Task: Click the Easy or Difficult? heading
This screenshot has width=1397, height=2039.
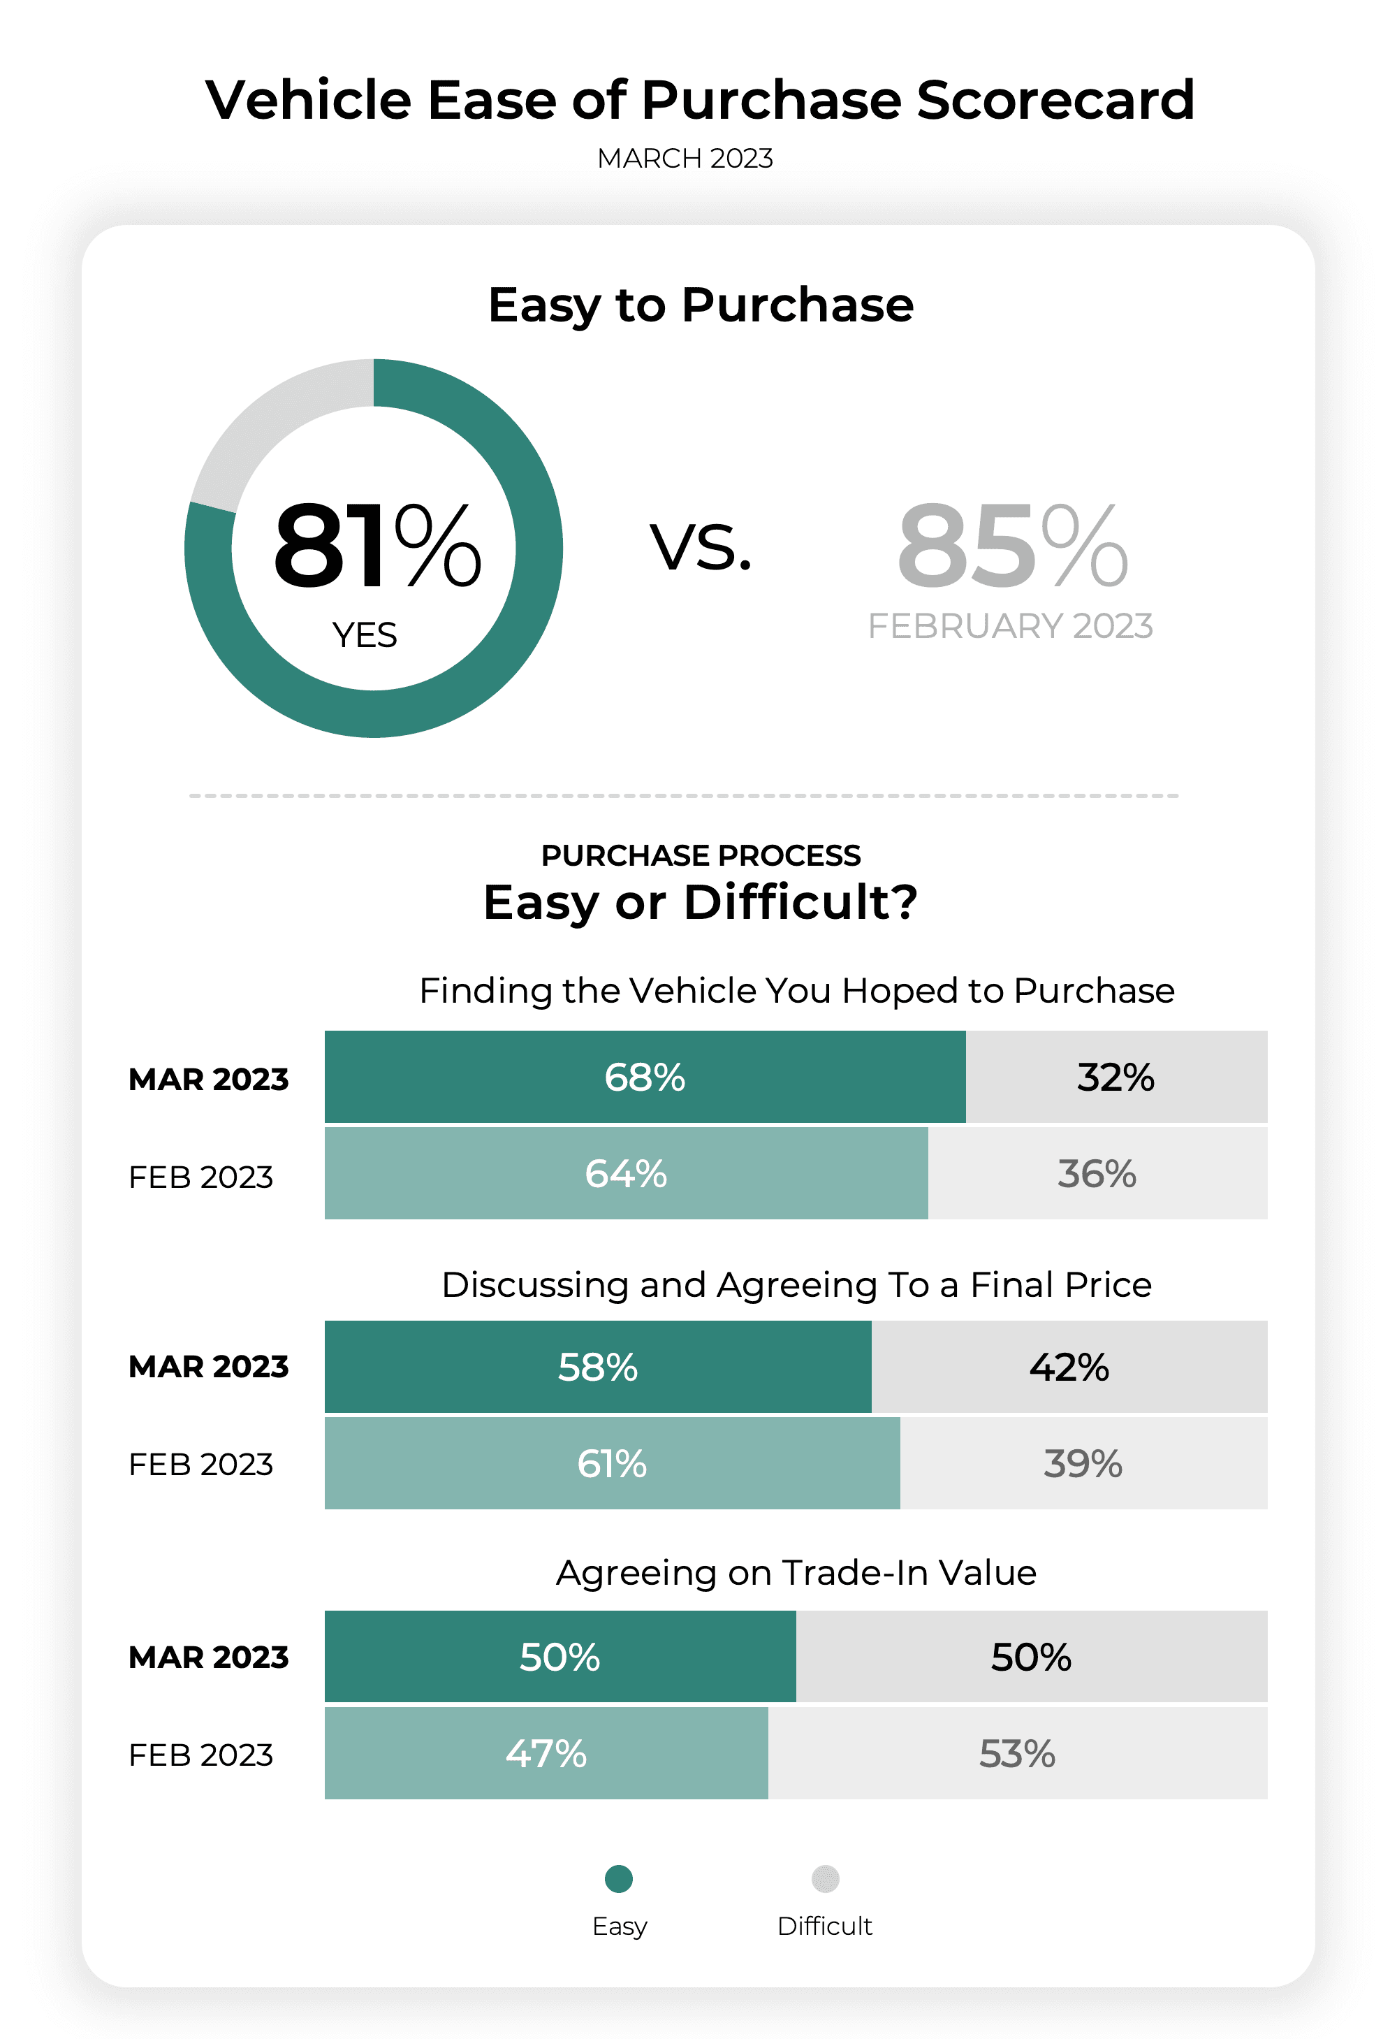Action: pyautogui.click(x=701, y=902)
